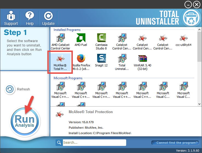202x153 pixels.
Task: Select Catalyst Control Cen… with the installer disc icon
Action: tap(122, 42)
